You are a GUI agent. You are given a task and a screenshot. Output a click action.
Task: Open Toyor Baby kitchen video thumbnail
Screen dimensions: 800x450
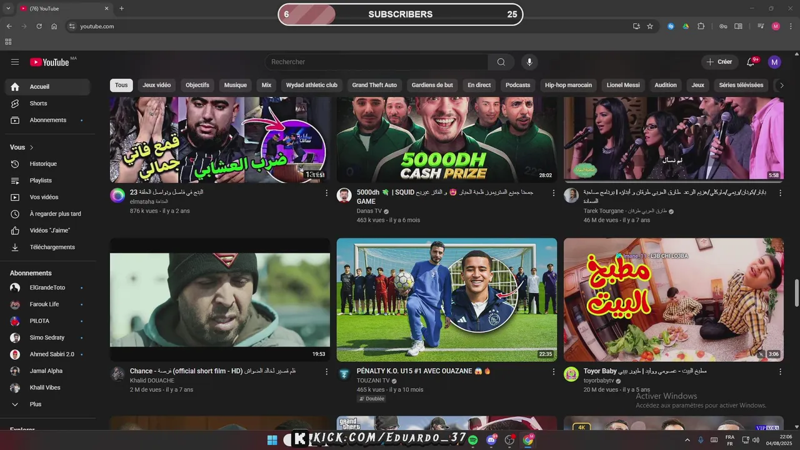(674, 299)
